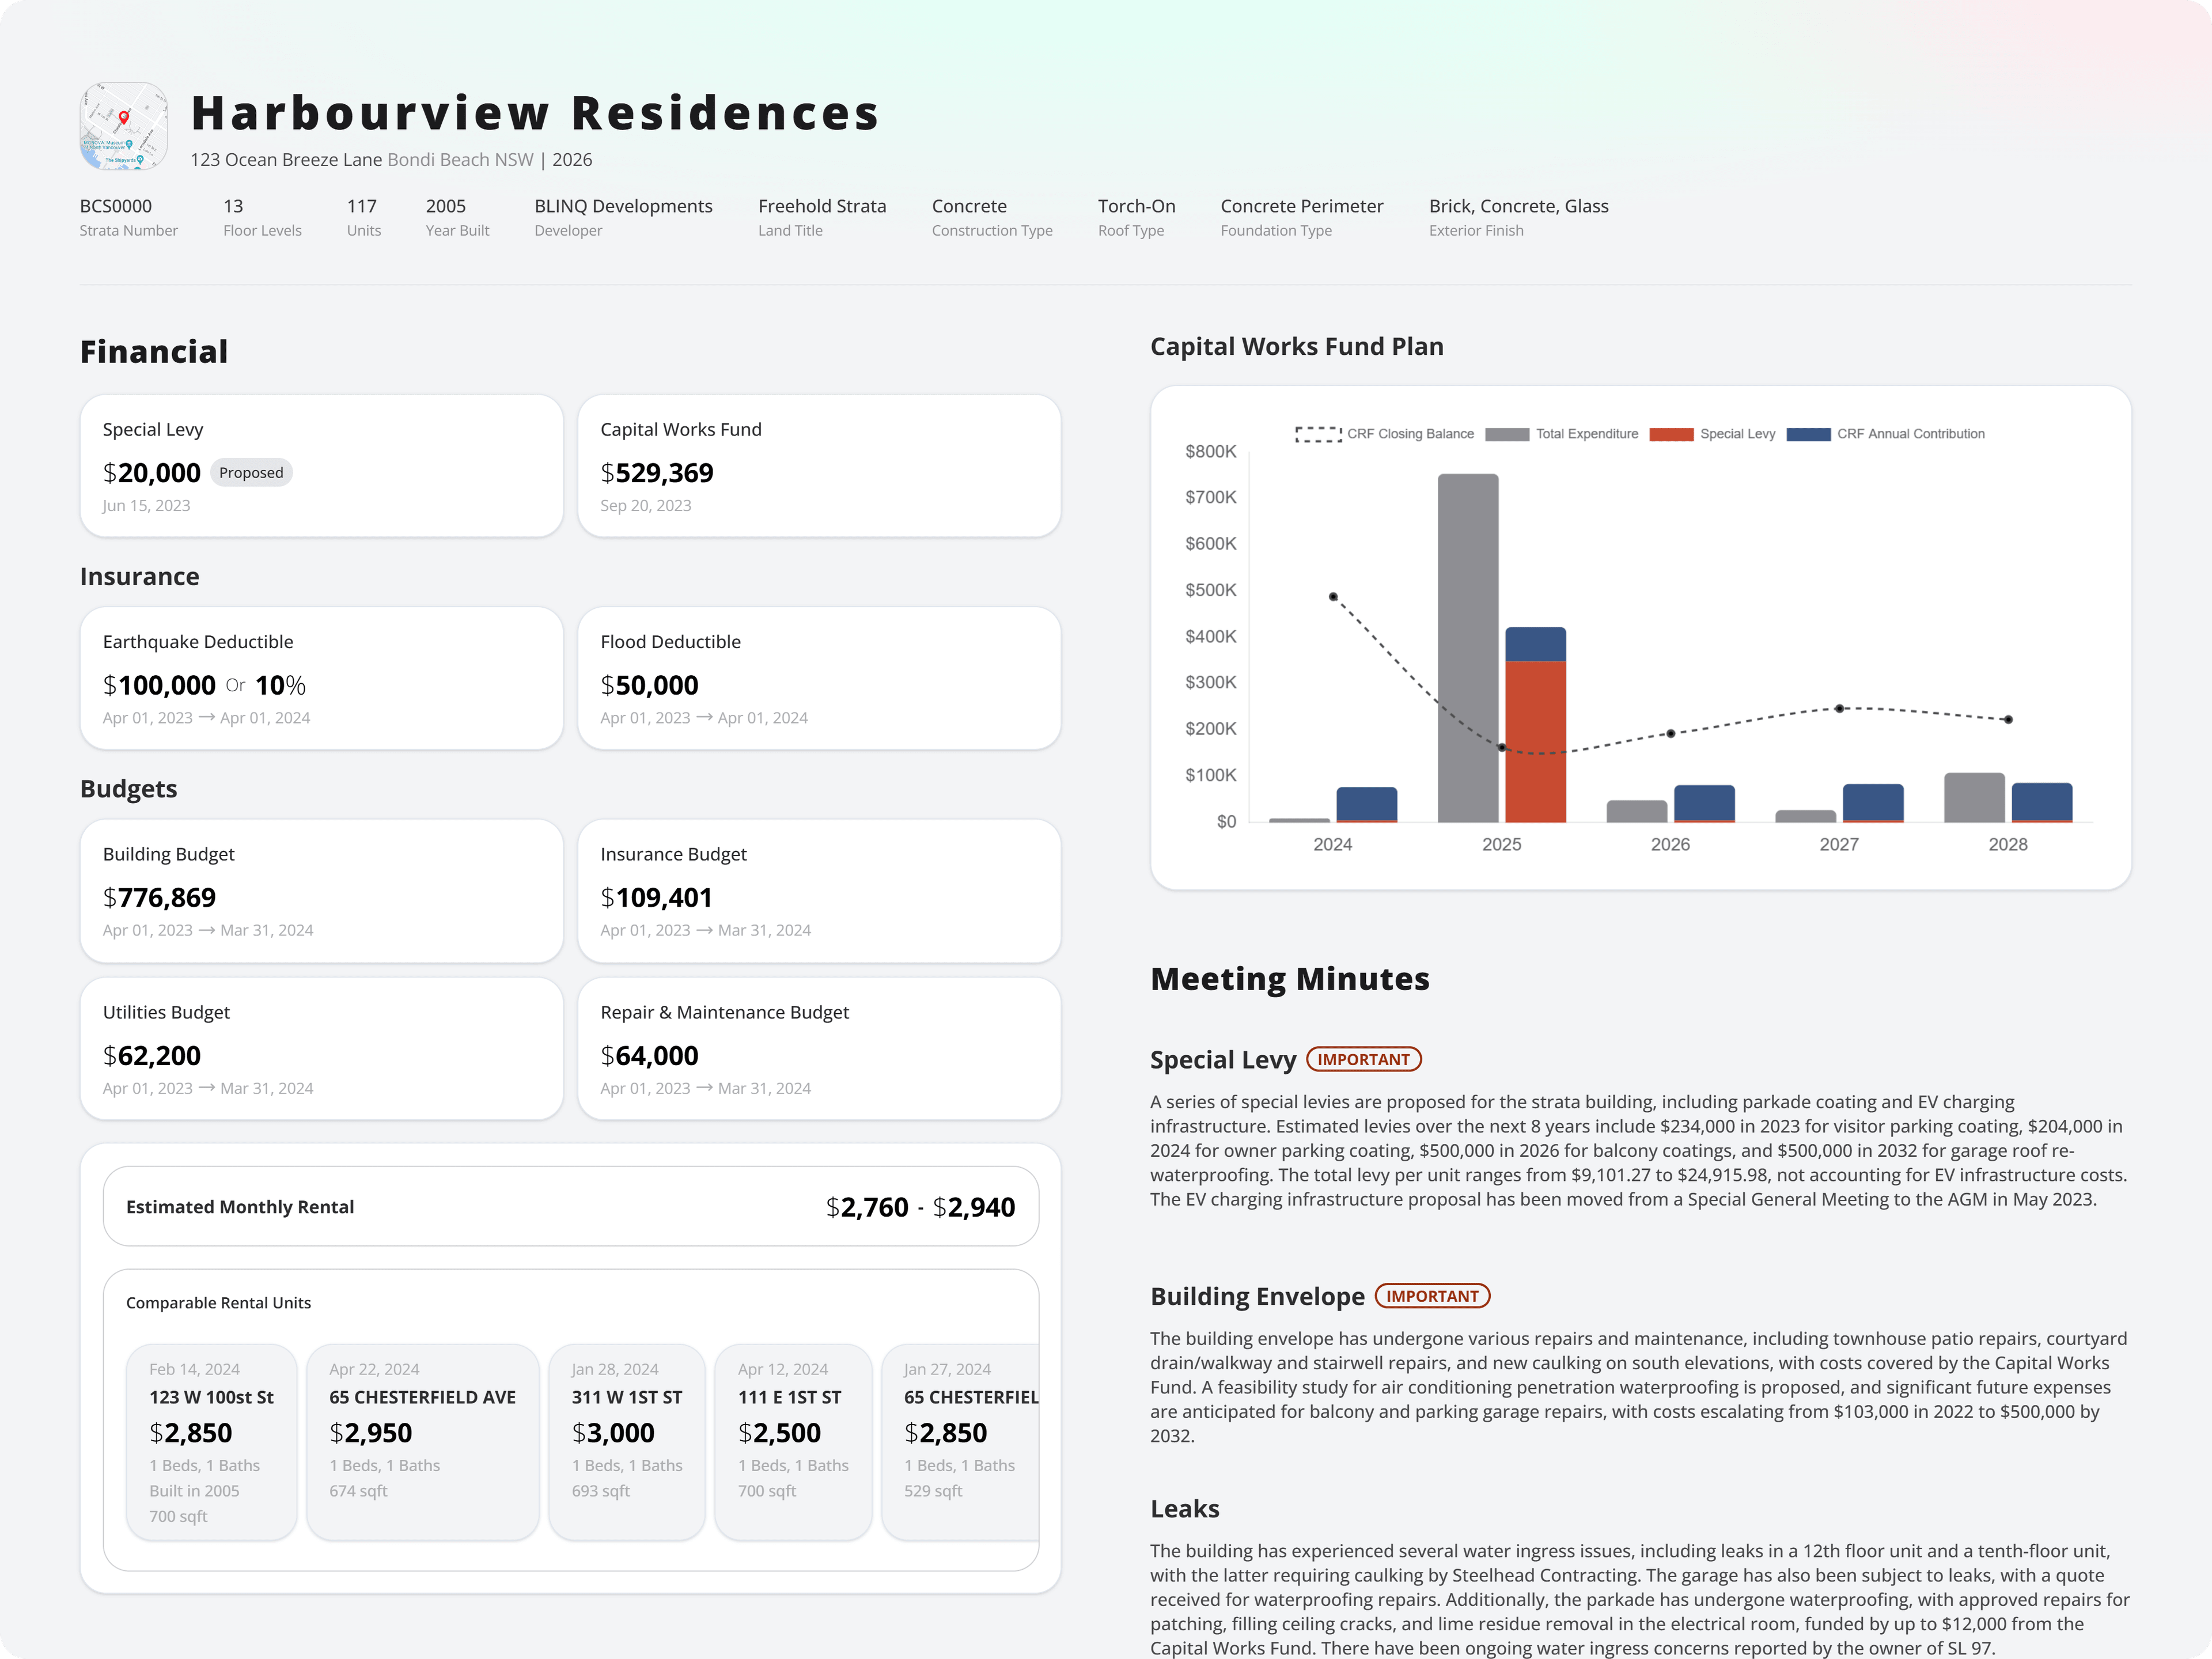Select the Leaks meeting minutes heading
The image size is (2212, 1659).
pyautogui.click(x=1185, y=1508)
